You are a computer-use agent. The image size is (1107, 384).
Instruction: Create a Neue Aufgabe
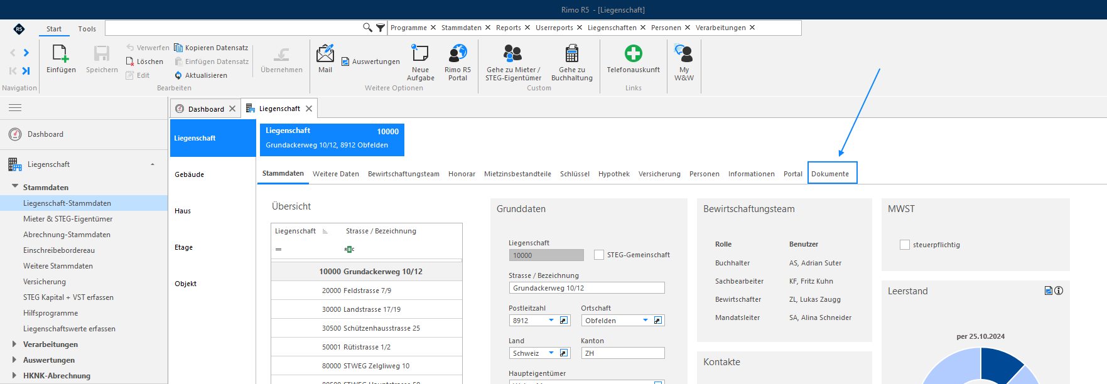420,63
